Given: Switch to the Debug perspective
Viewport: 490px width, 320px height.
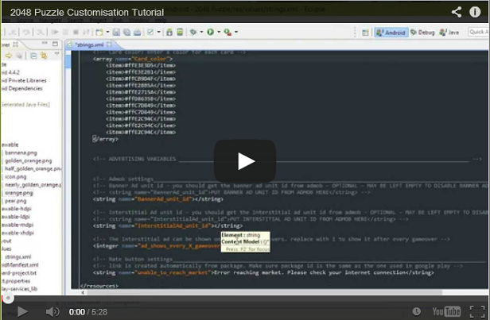Looking at the screenshot, I should tap(422, 33).
